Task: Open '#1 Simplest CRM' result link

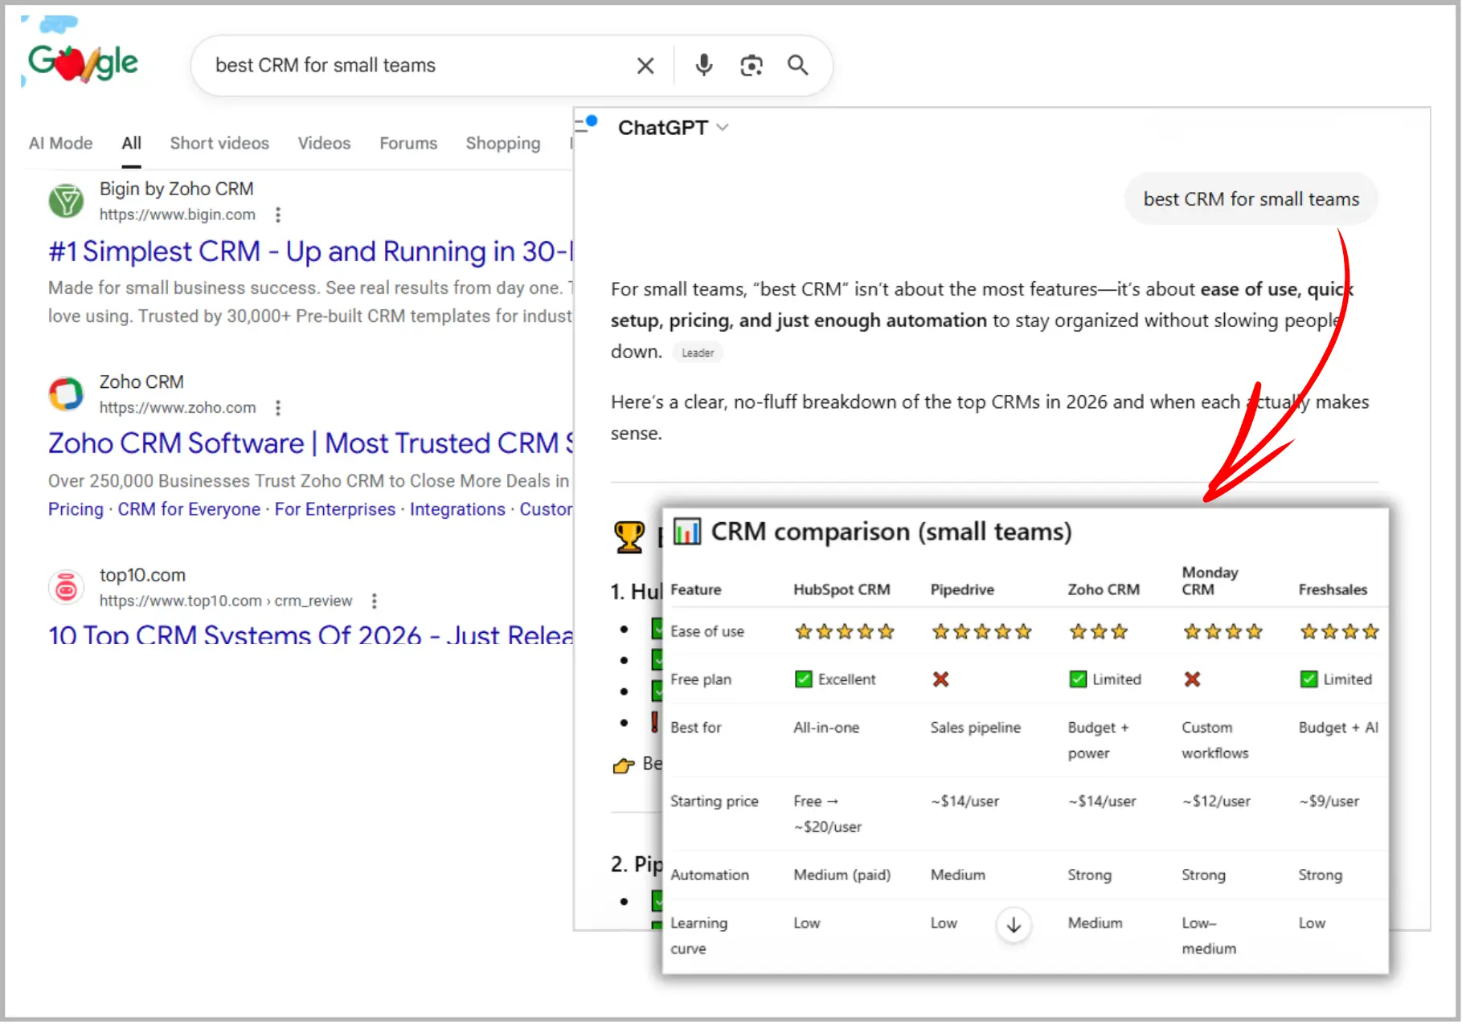Action: pyautogui.click(x=311, y=251)
